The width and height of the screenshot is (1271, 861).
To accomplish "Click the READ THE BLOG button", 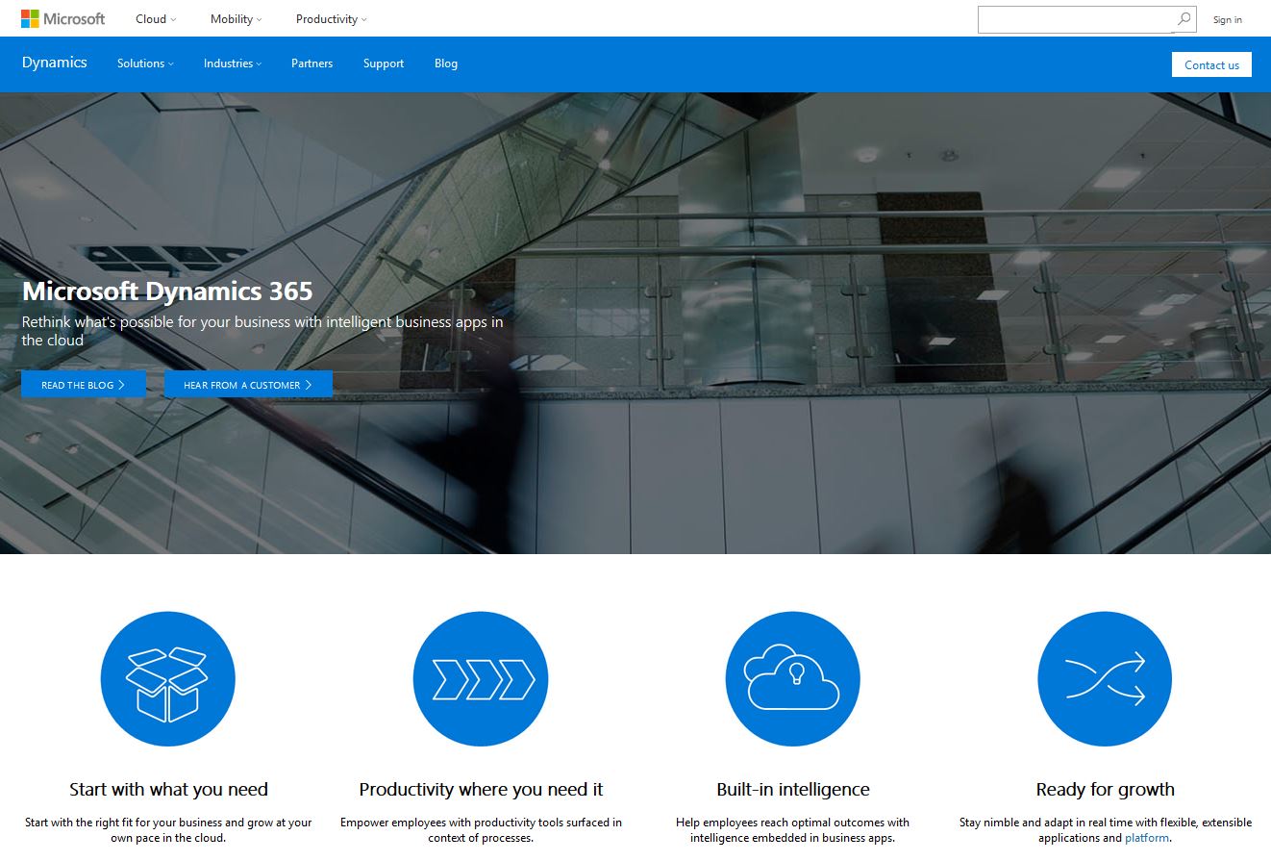I will point(84,385).
